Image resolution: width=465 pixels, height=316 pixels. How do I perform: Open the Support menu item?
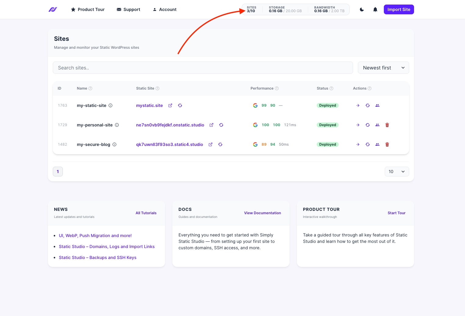(128, 9)
